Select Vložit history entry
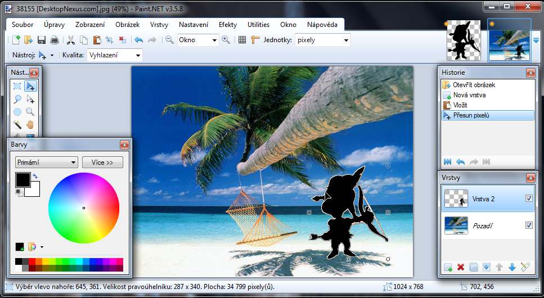Image resolution: width=544 pixels, height=298 pixels. [x=488, y=105]
